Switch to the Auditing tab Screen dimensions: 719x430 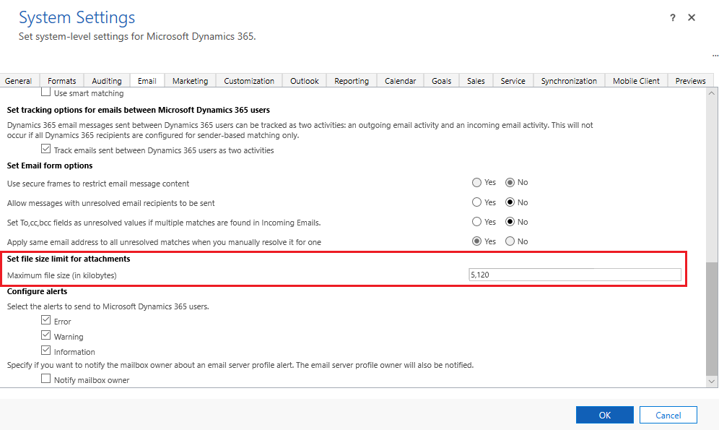[107, 81]
